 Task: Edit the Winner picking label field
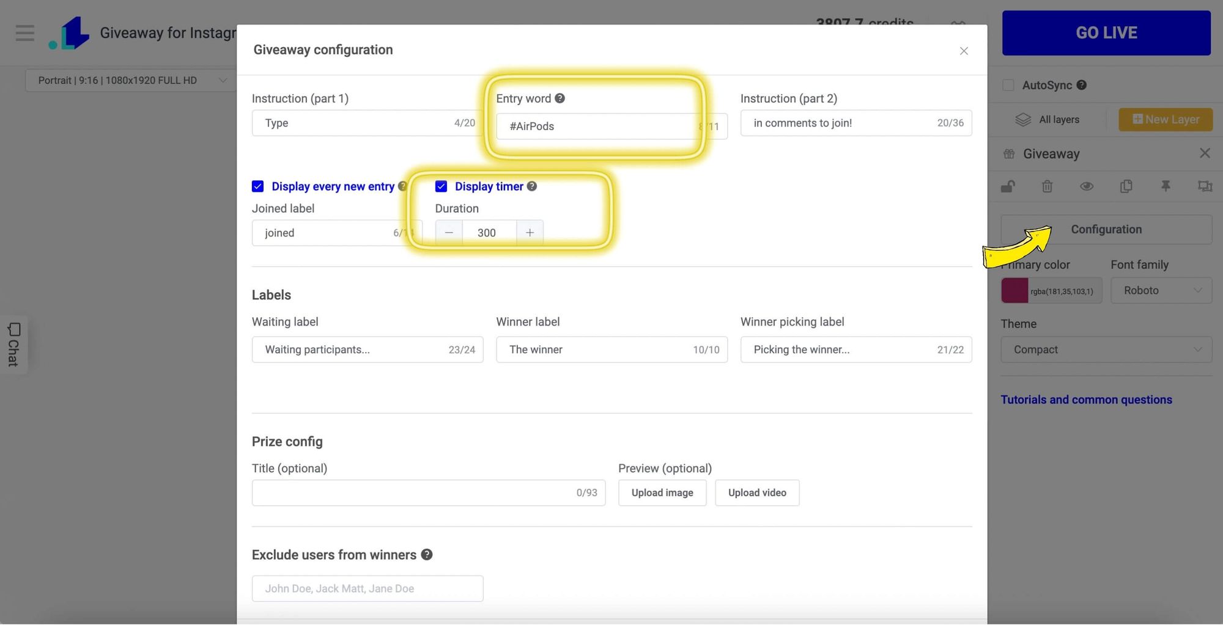point(856,349)
